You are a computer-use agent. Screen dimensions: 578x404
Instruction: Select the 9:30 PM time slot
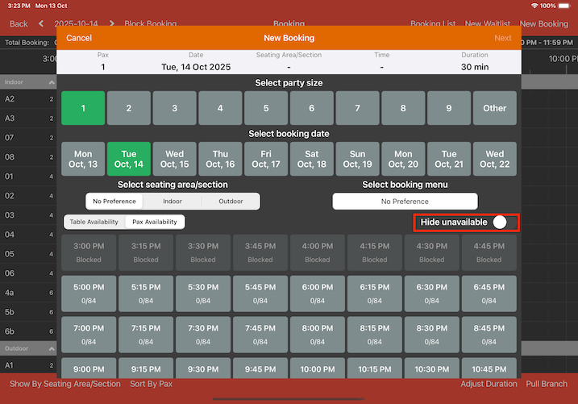203,369
